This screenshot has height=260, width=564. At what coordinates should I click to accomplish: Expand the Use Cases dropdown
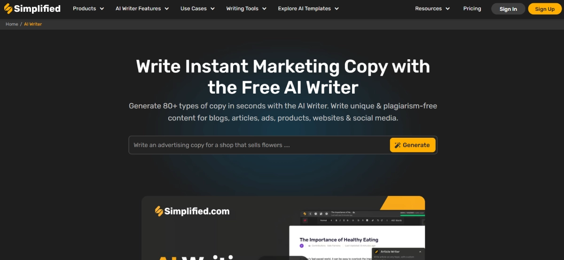(x=197, y=8)
